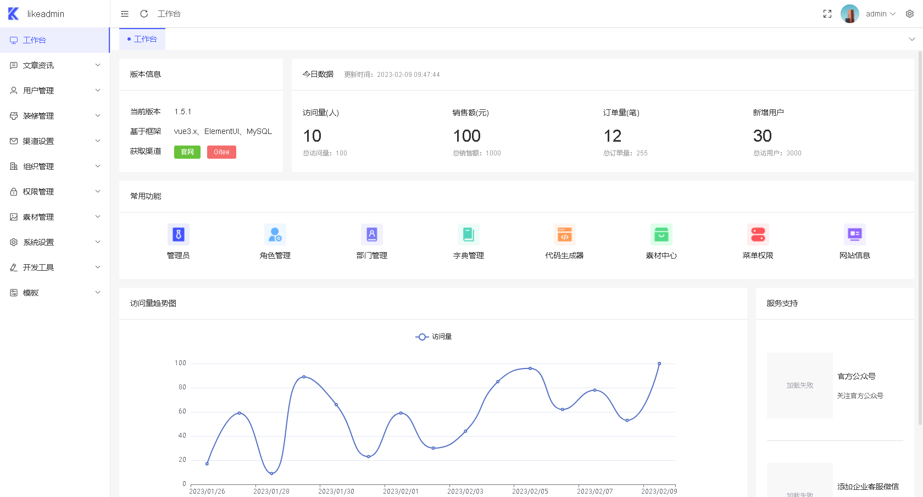Click the lowest chart point near 2023/01/28
This screenshot has height=497, width=923.
tap(271, 473)
